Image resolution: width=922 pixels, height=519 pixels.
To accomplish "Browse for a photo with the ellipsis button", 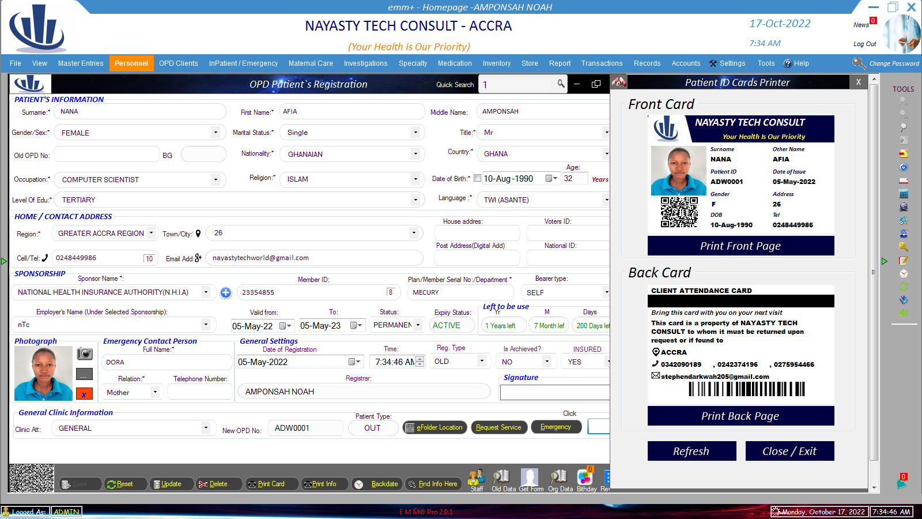I will (85, 374).
